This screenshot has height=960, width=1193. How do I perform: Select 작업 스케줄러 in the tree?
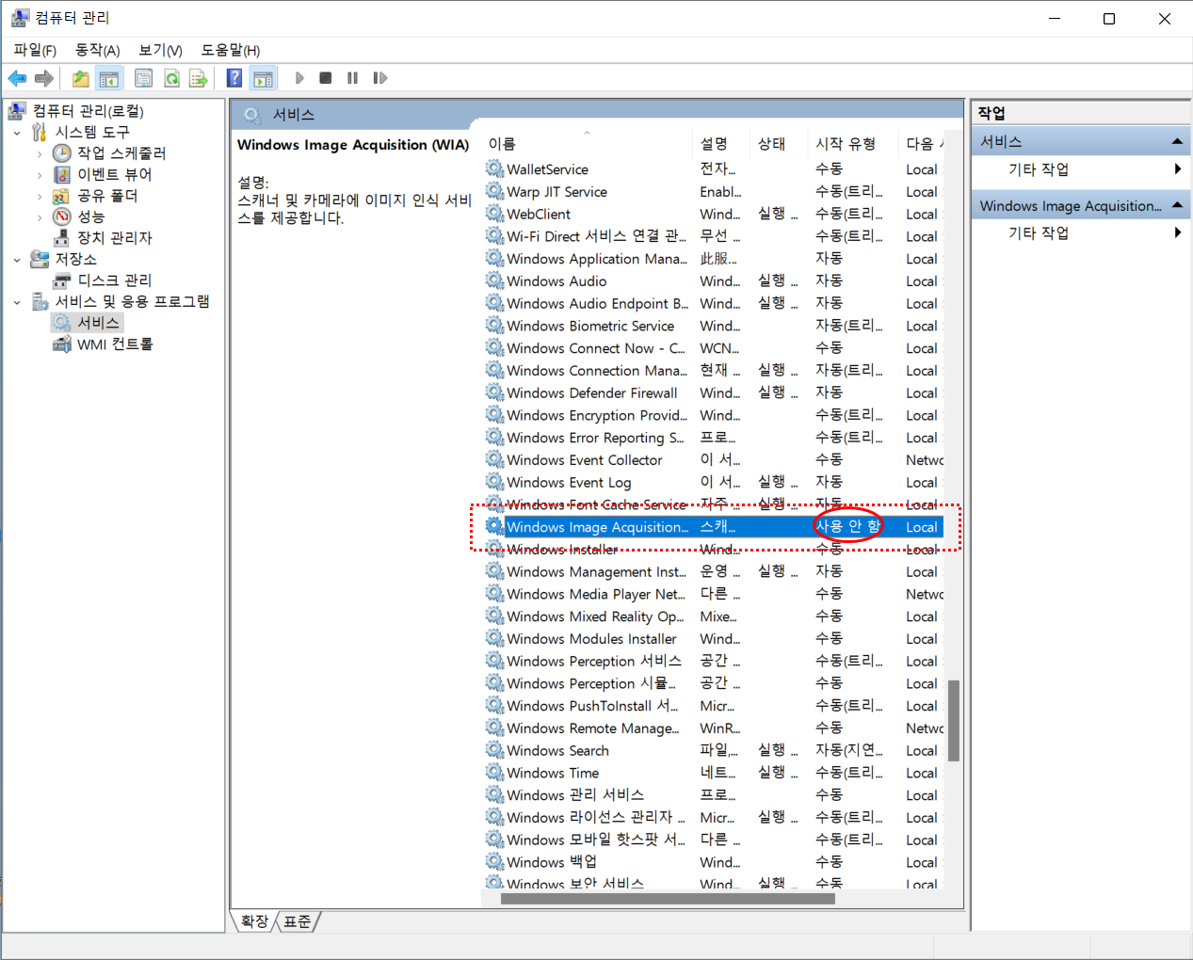coord(121,152)
